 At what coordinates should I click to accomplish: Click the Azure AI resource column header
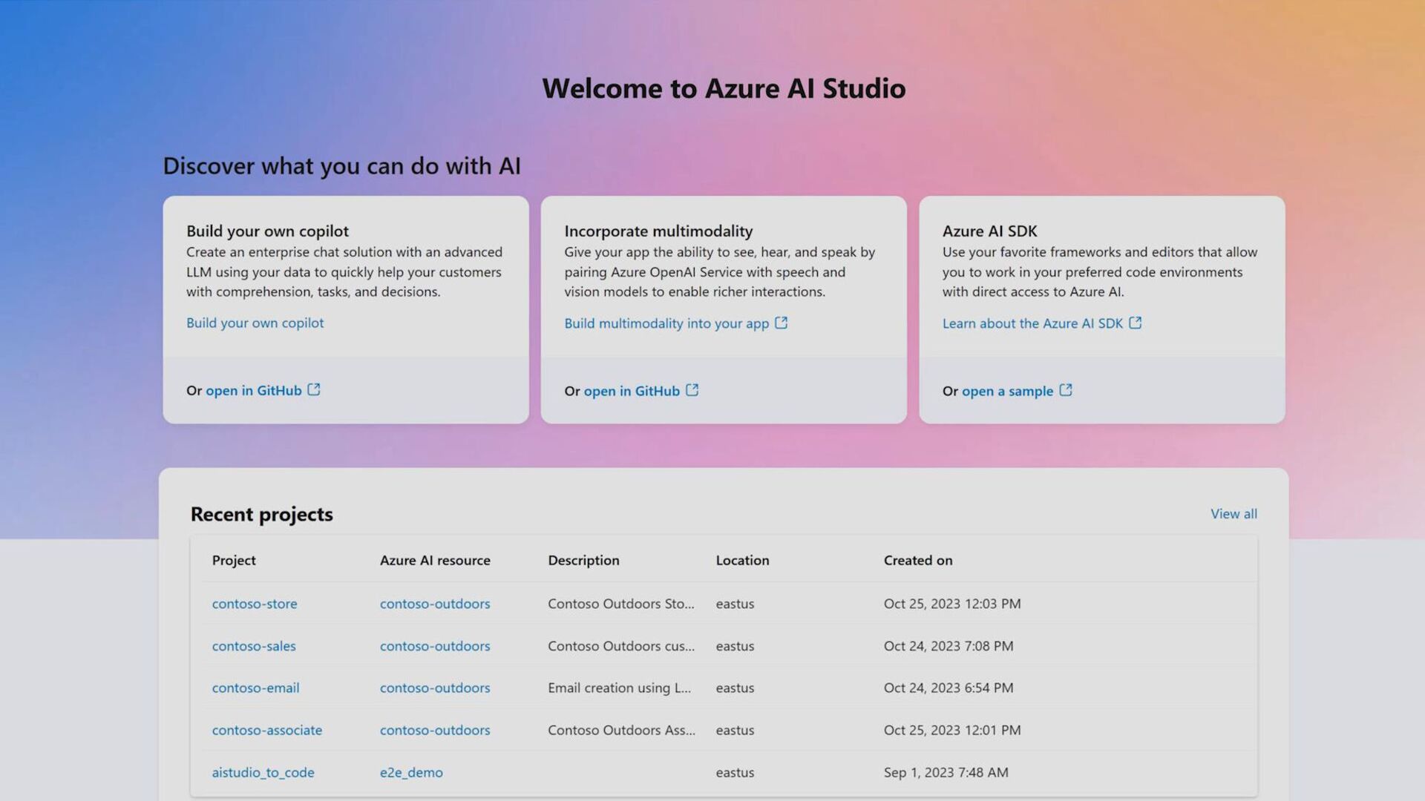[x=435, y=560]
